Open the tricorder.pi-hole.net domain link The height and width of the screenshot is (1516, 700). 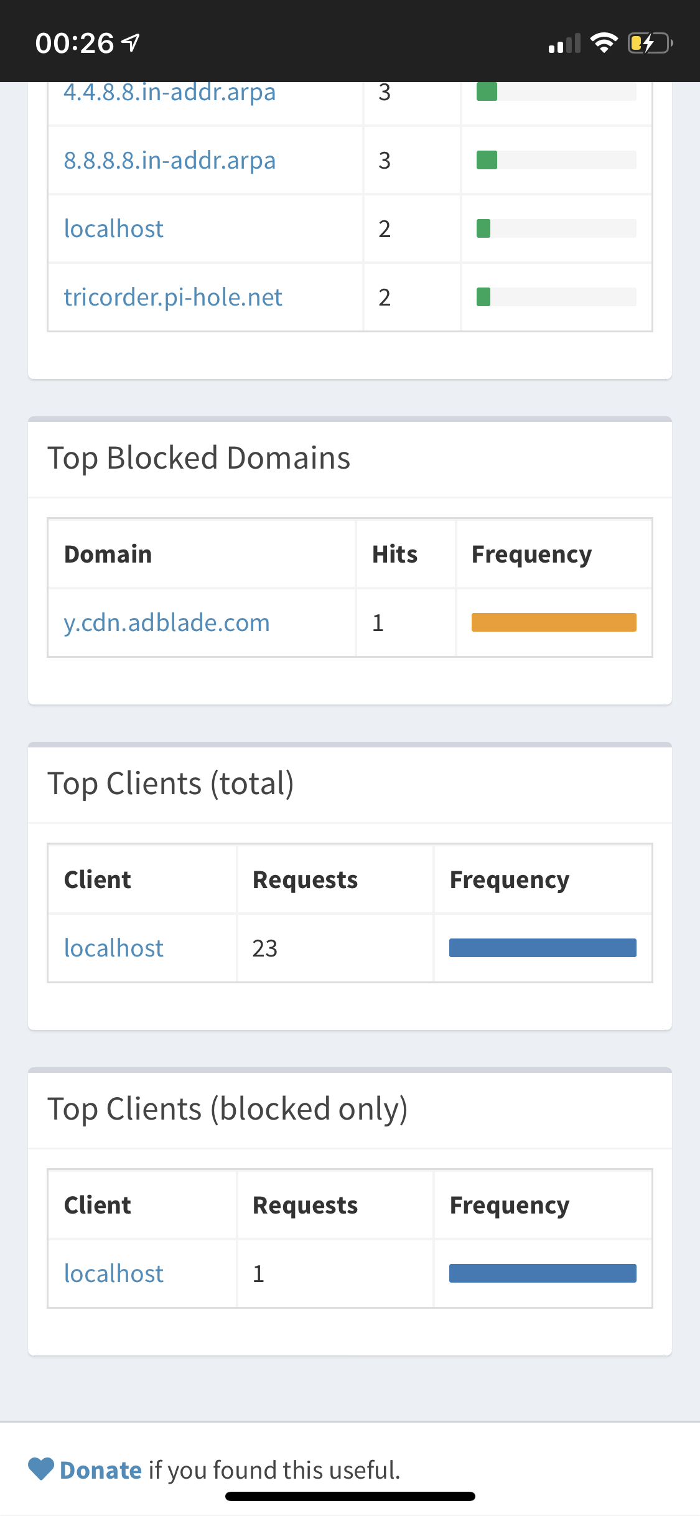173,297
